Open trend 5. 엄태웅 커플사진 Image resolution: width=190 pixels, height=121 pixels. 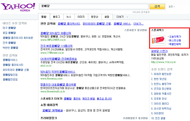tap(161, 94)
